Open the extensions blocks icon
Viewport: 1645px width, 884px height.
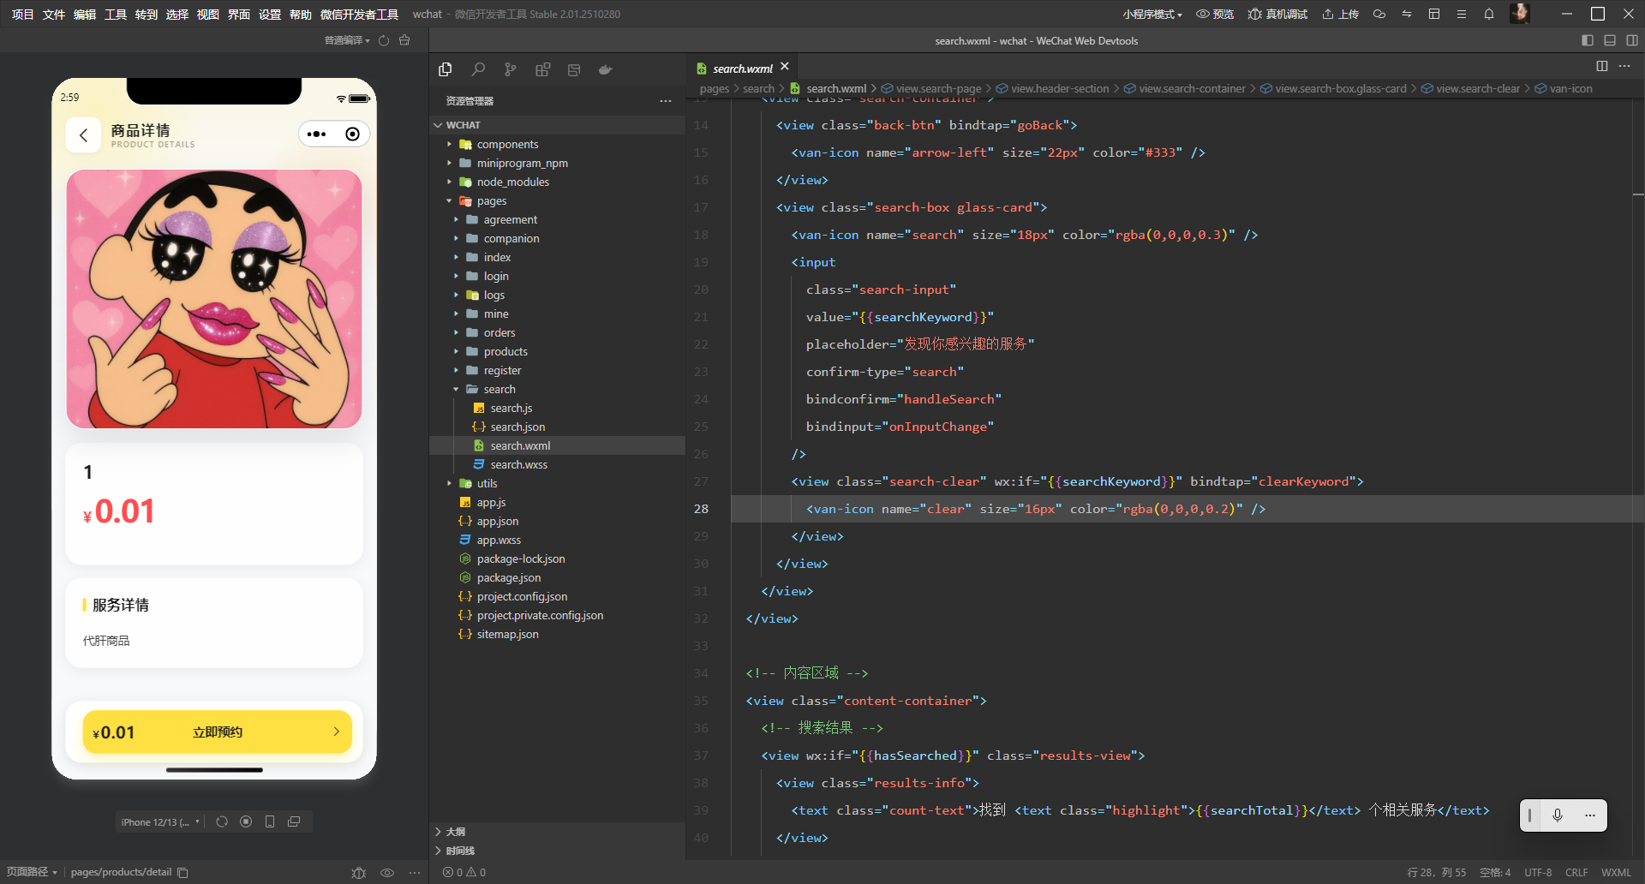542,69
